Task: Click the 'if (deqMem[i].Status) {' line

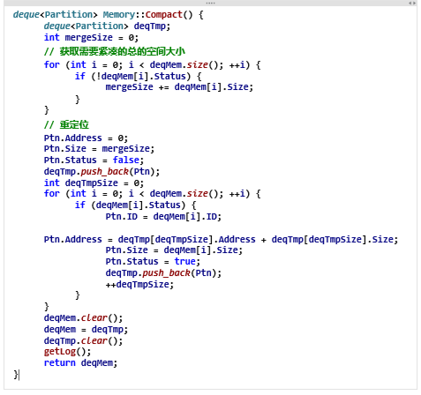Action: point(135,205)
